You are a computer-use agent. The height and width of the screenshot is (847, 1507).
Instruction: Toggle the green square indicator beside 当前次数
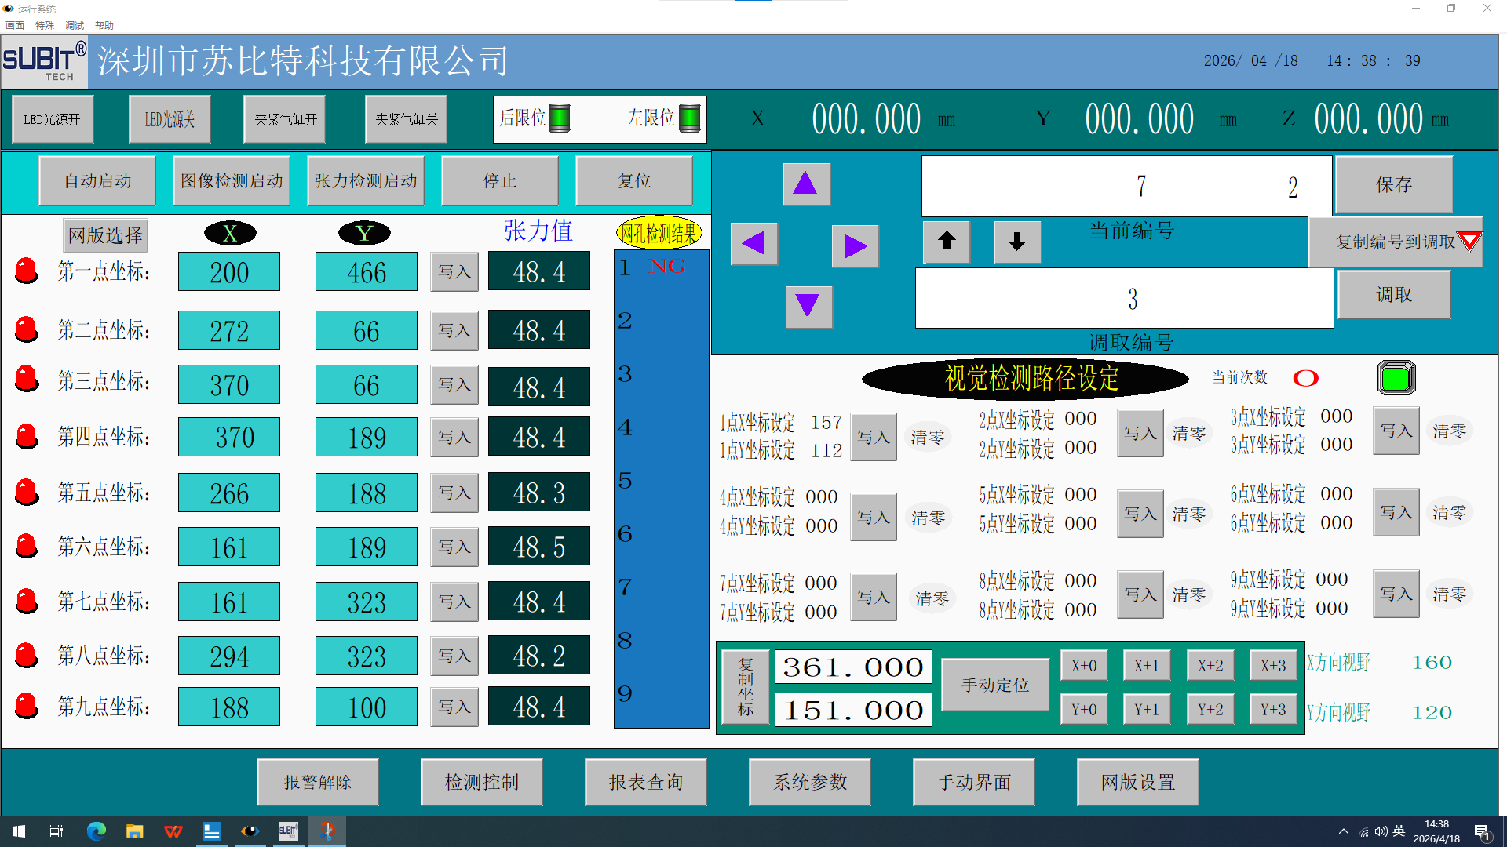click(x=1396, y=377)
